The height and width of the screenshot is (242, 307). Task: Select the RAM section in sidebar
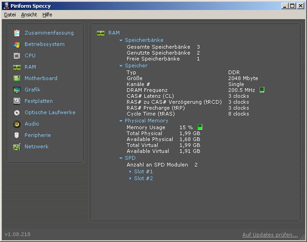[x=31, y=67]
